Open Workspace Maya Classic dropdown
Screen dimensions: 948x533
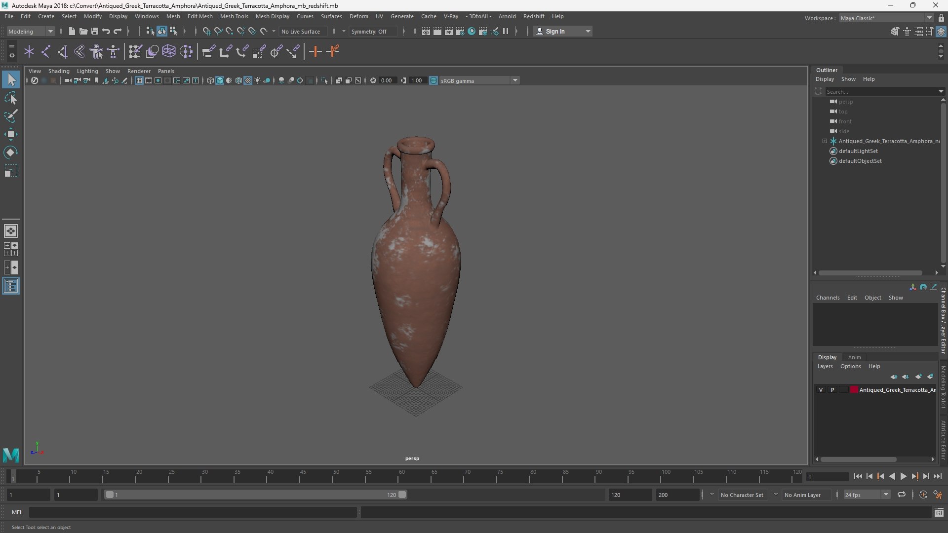887,18
